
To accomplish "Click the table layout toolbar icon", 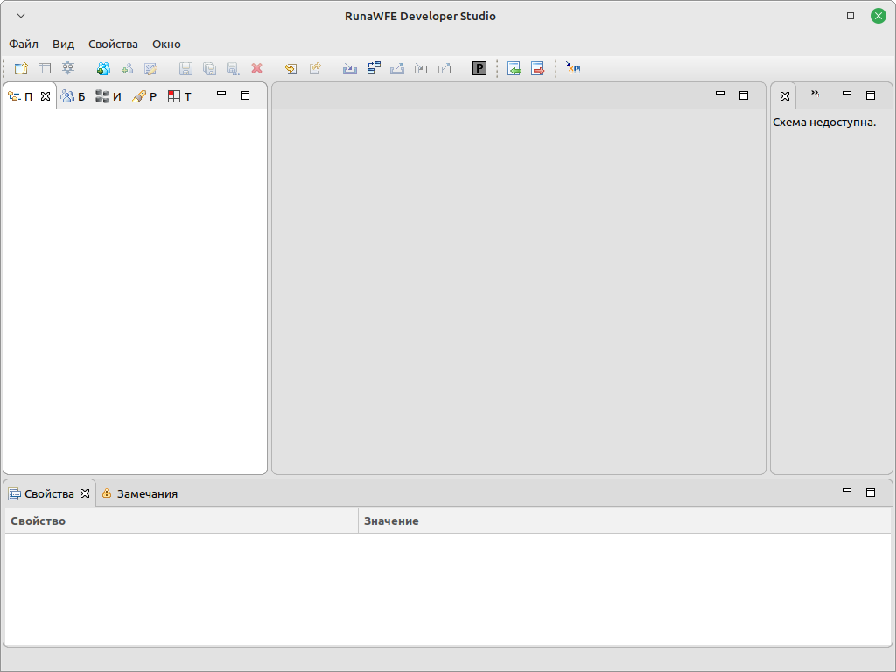I will coord(45,68).
